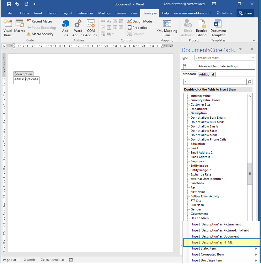This screenshot has height=264, width=261.
Task: Insert Picture content control
Action: [x=115, y=21]
